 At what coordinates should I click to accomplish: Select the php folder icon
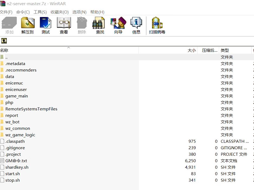coord(2,102)
